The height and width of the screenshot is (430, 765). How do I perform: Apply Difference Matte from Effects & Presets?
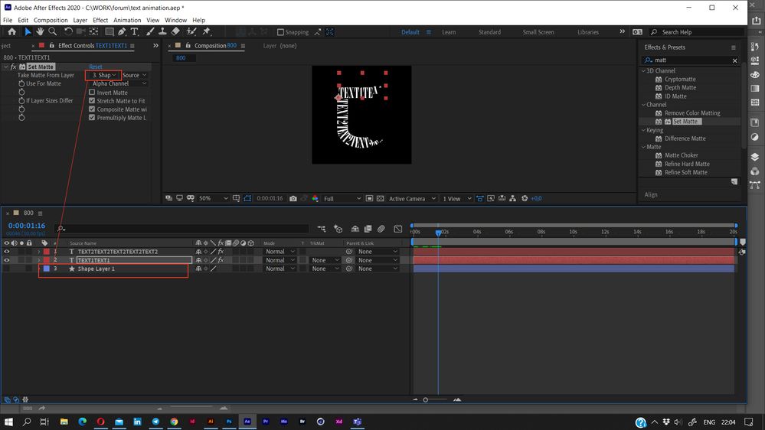[685, 138]
